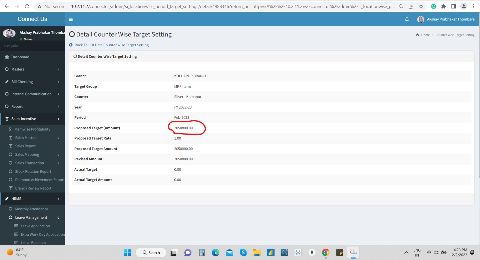The height and width of the screenshot is (260, 480).
Task: Click sidebar user avatar image
Action: coord(9,33)
